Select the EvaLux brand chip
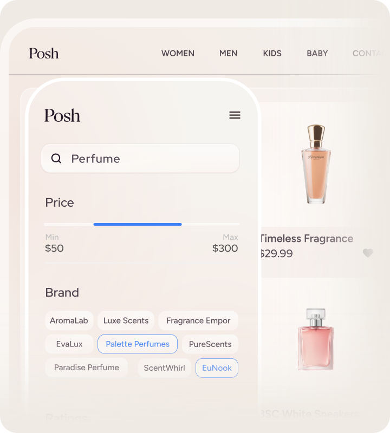 pos(69,344)
